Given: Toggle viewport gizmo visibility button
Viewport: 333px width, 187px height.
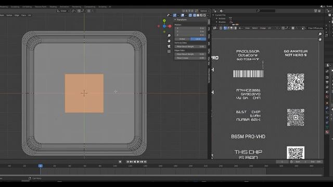Looking at the screenshot, I should [x=175, y=15].
